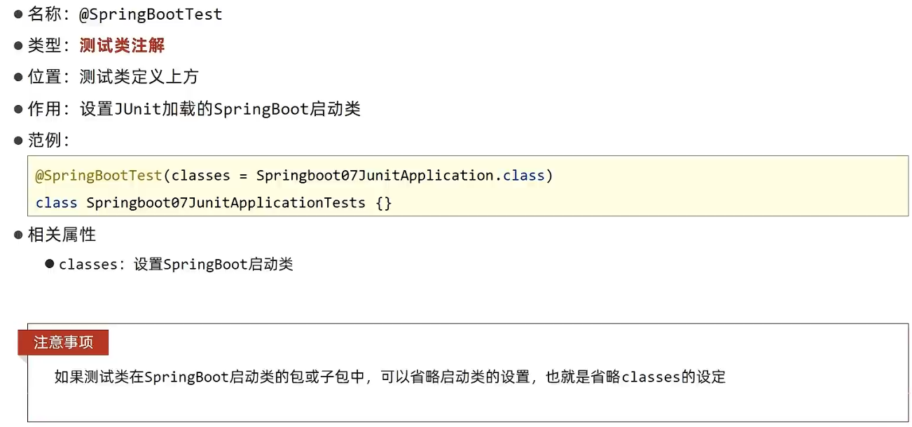Screen dimensions: 912x427
Task: Click the bullet before 名称
Action: coord(19,14)
